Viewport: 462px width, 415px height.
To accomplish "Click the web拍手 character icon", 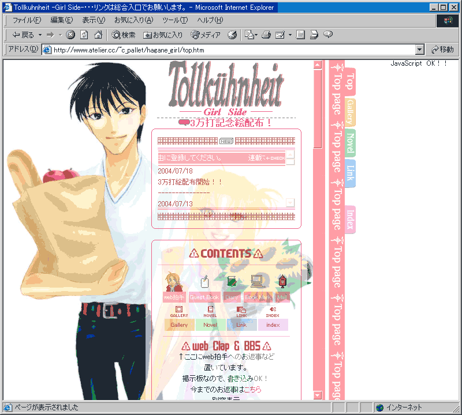I will click(x=174, y=282).
